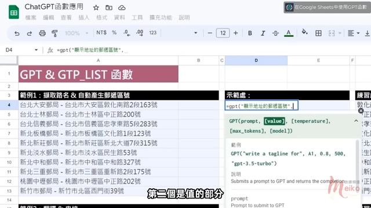This screenshot has width=371, height=208.
Task: Click the active D4 formula editing cell
Action: [x=261, y=105]
